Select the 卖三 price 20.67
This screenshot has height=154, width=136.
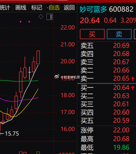[x=121, y=62]
